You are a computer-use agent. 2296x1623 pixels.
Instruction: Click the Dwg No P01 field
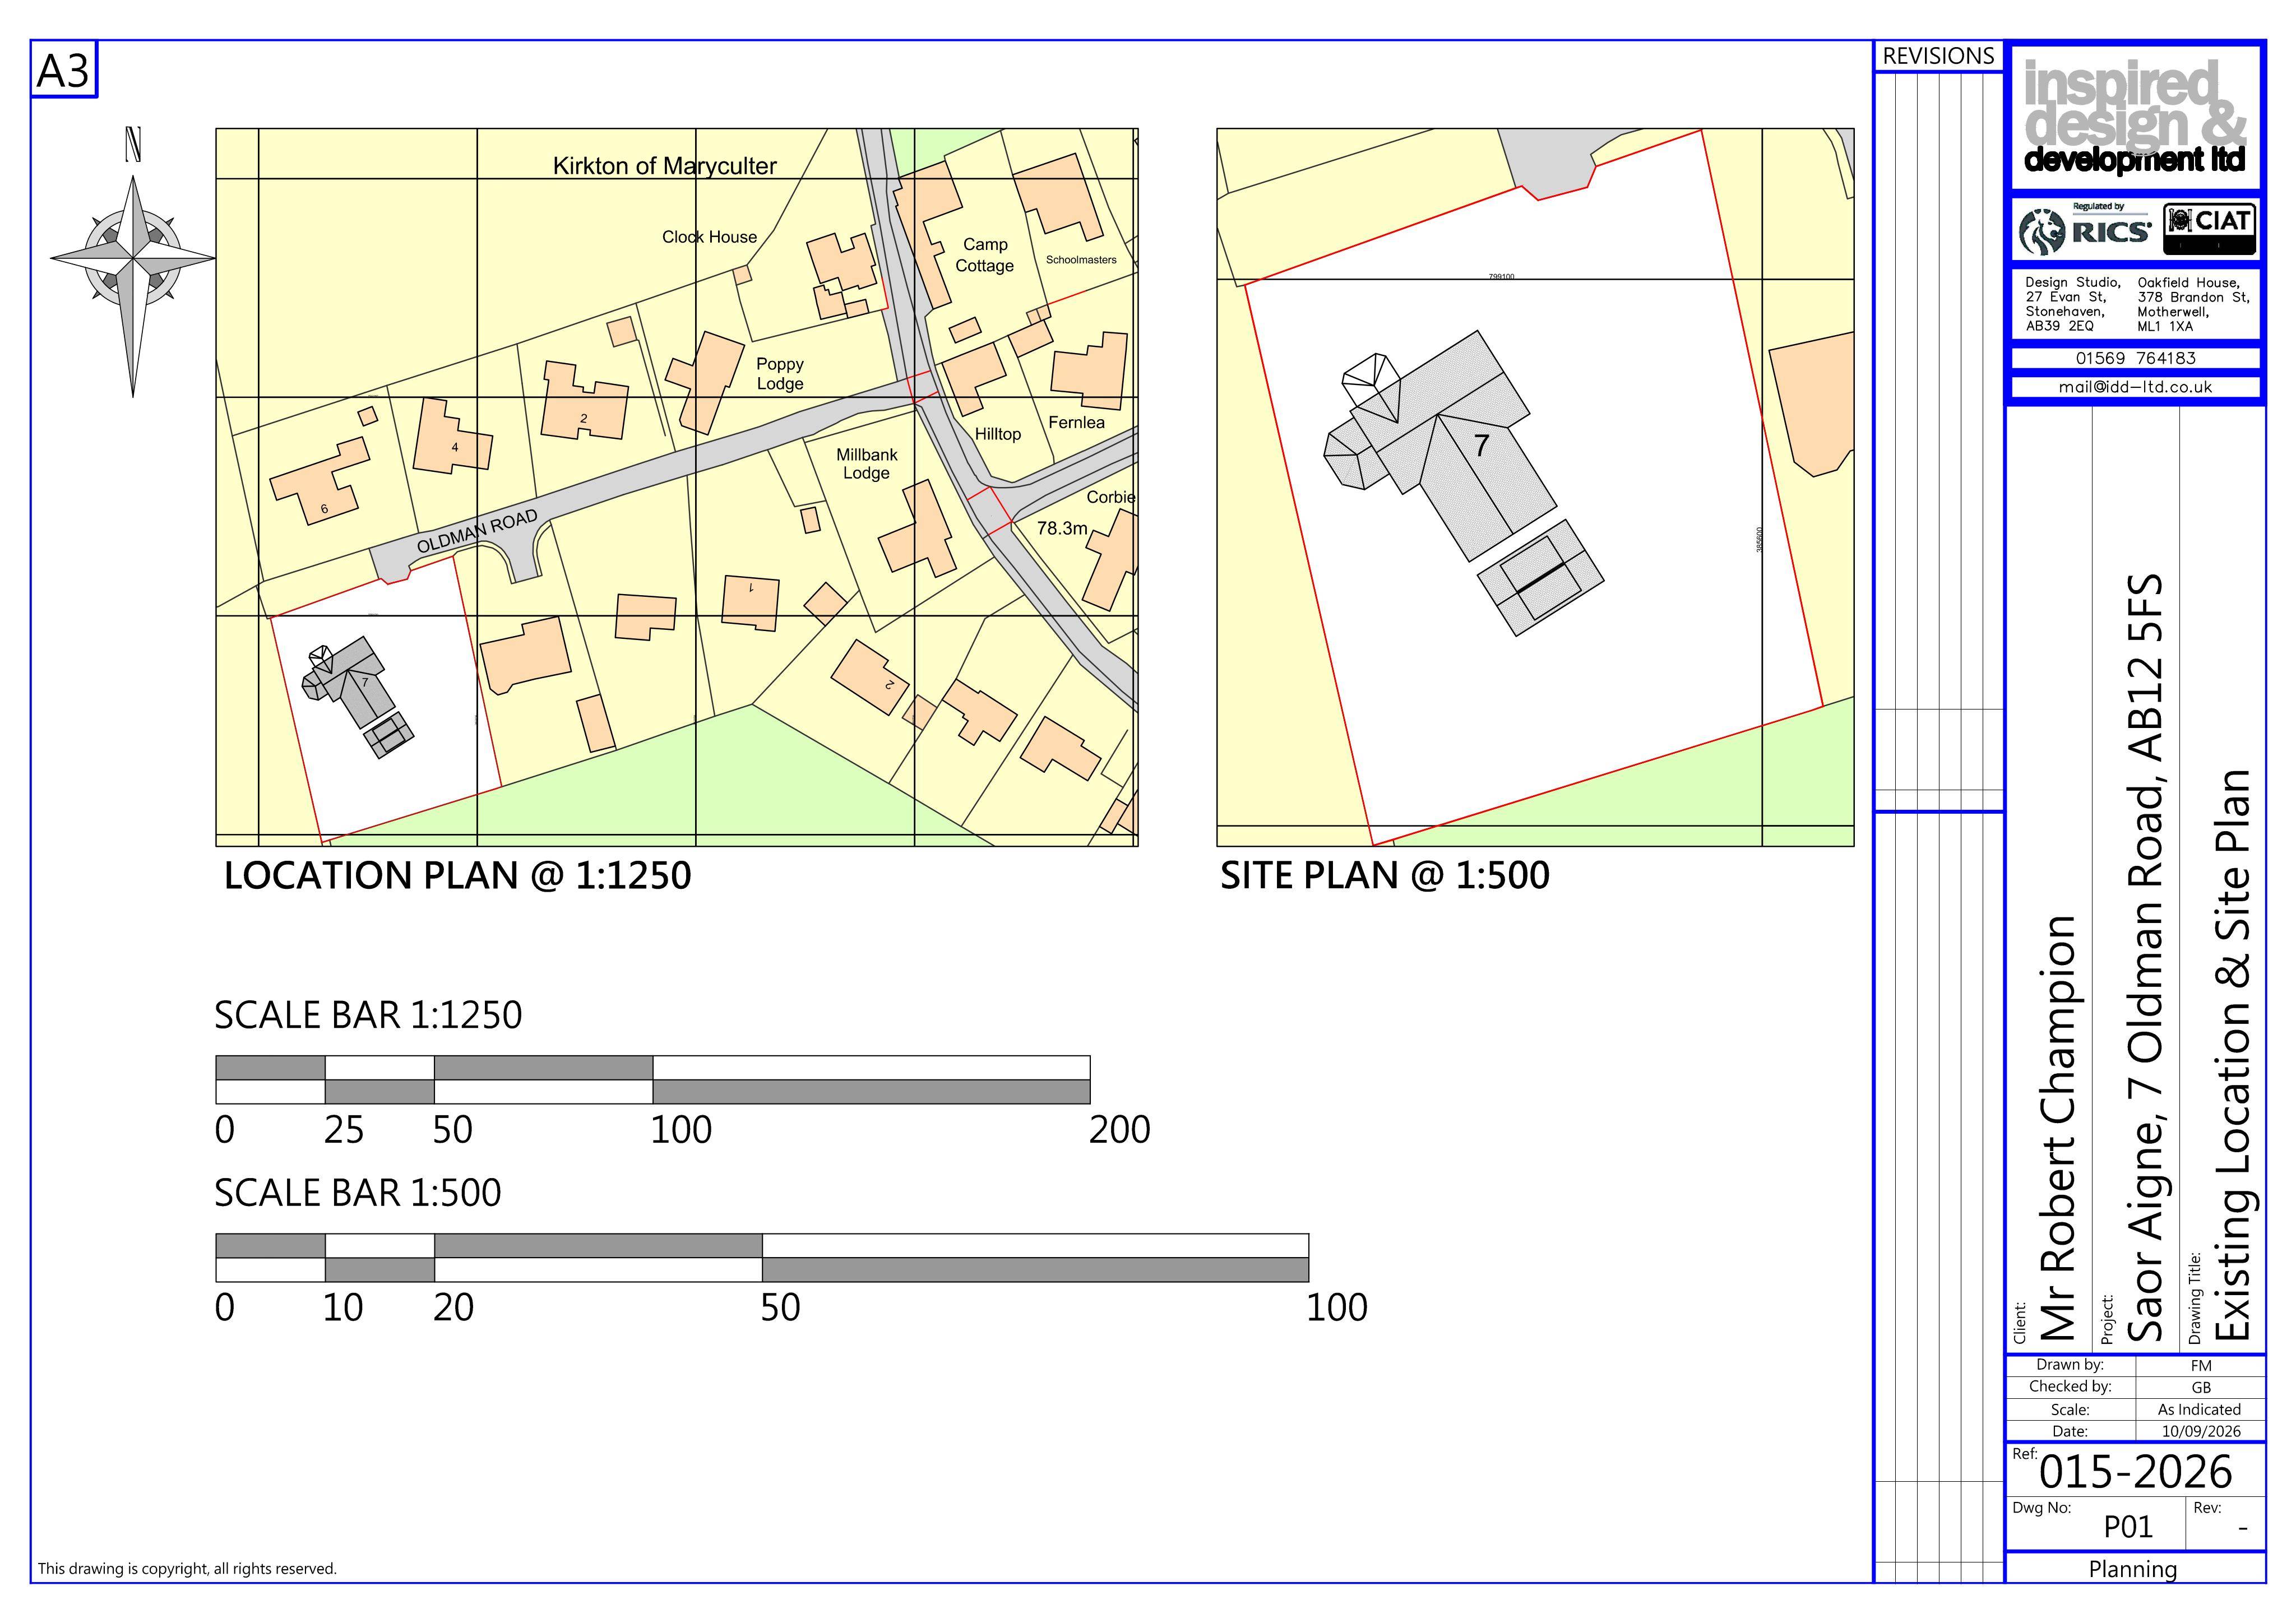(2096, 1524)
